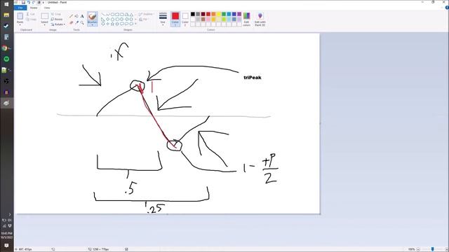Click the zoom out minus button

click(x=418, y=249)
